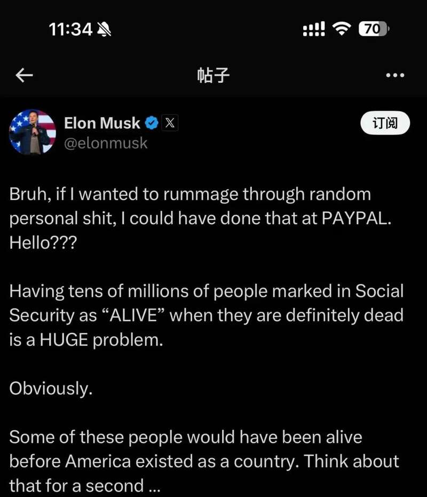The image size is (427, 497).
Task: Open the three-dot more options menu
Action: 395,76
